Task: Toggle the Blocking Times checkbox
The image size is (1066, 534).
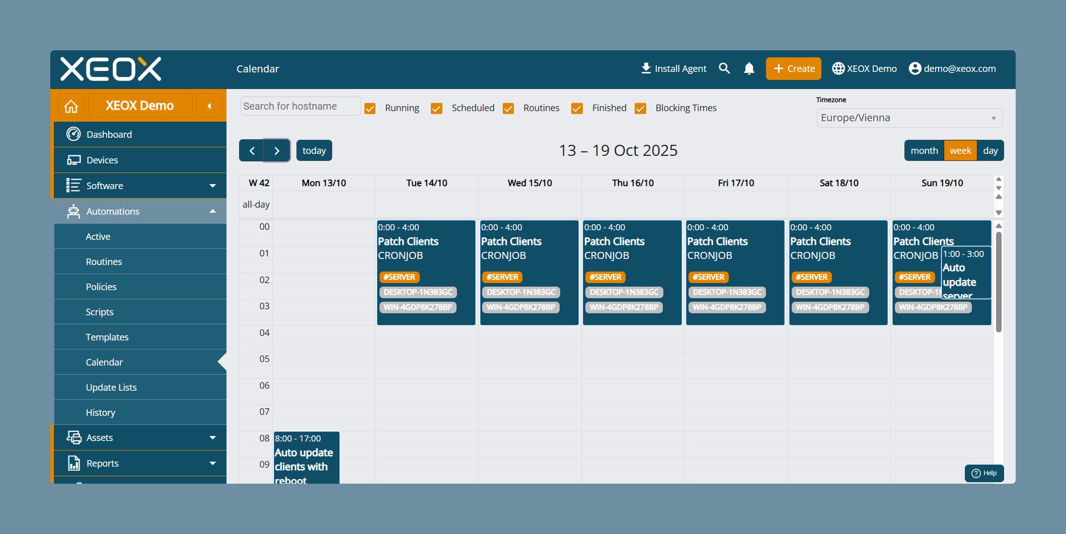Action: coord(640,109)
